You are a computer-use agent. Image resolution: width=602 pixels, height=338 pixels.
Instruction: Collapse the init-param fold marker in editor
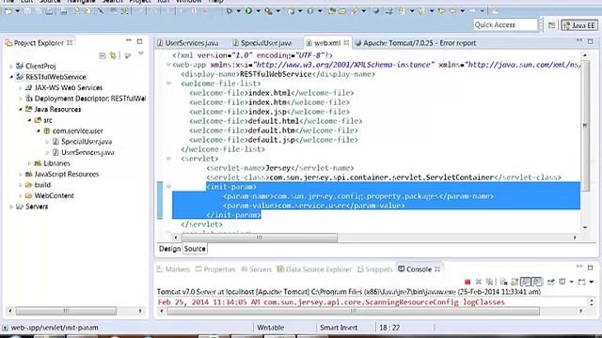pyautogui.click(x=168, y=187)
